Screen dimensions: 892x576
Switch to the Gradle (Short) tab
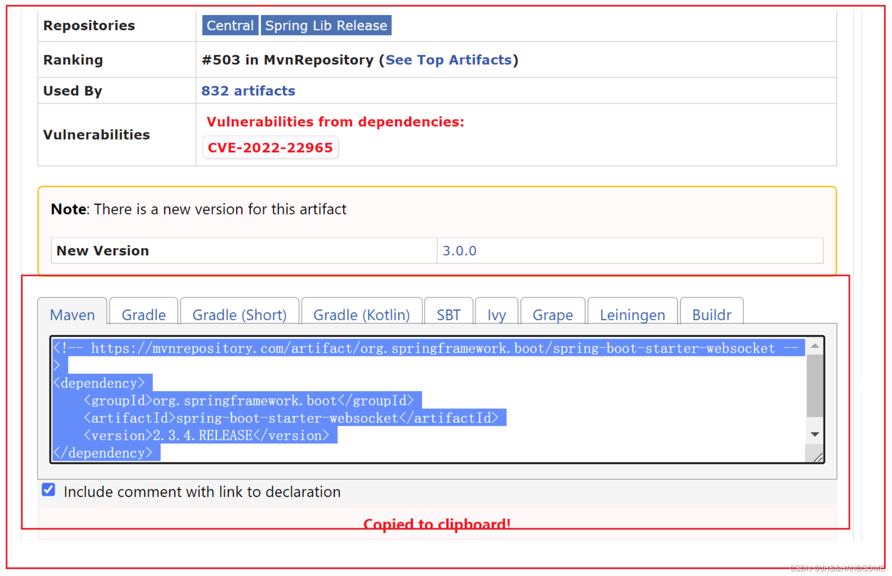click(240, 315)
